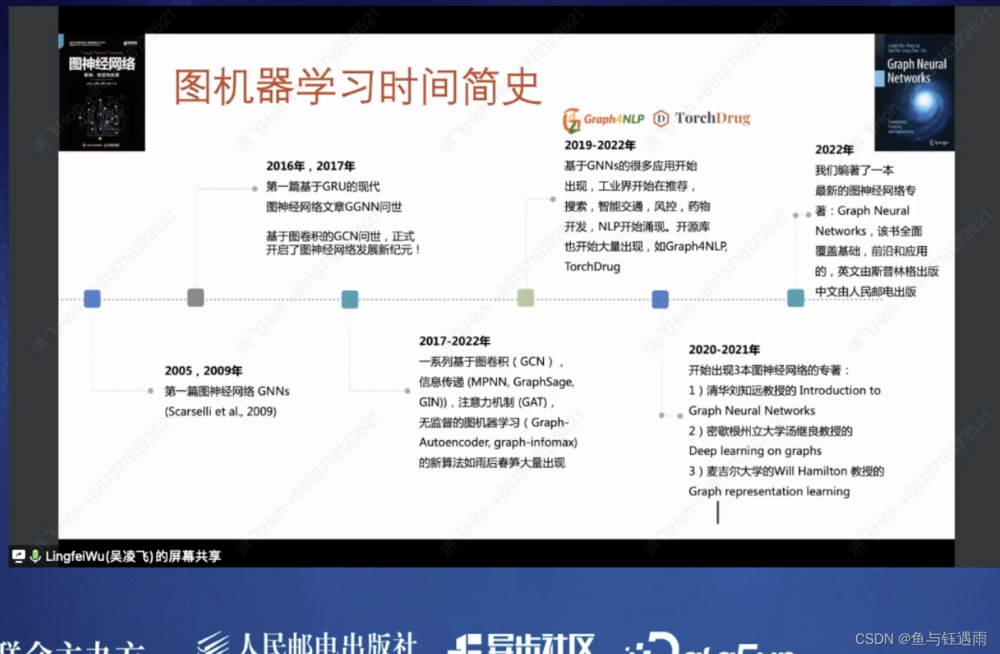Click the text TorchDrug under 2019-2022年 paragraph
This screenshot has height=654, width=1000.
[592, 266]
